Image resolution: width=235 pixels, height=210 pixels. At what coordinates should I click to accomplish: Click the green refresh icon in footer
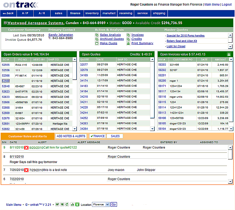tap(67, 204)
